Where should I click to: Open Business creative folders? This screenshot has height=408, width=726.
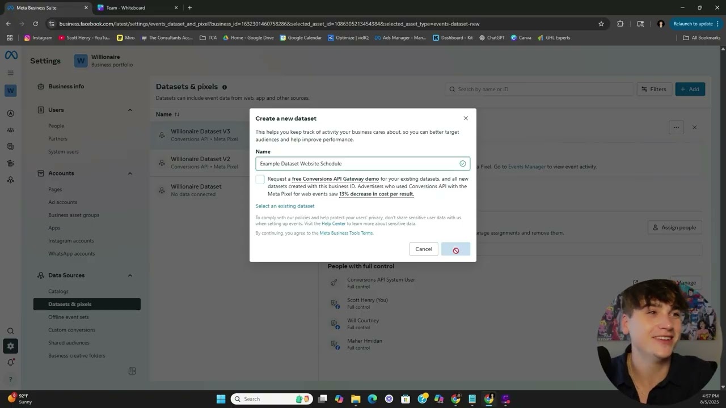(x=77, y=355)
